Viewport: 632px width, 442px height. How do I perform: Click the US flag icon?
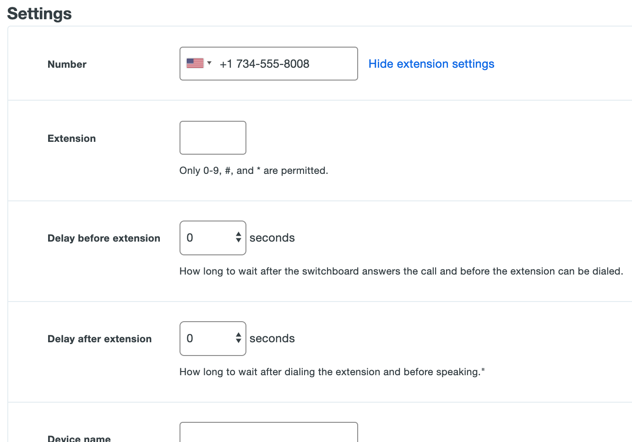195,63
